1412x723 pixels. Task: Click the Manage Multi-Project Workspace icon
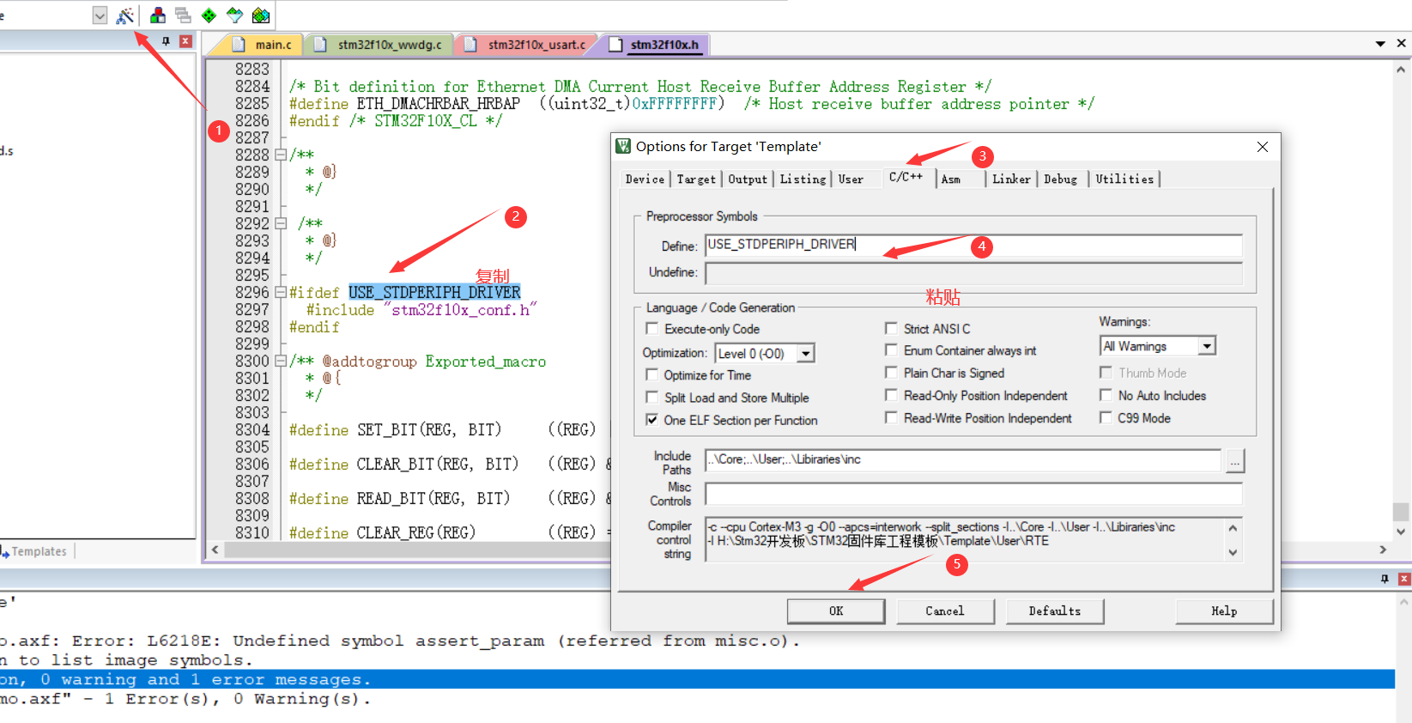click(183, 15)
